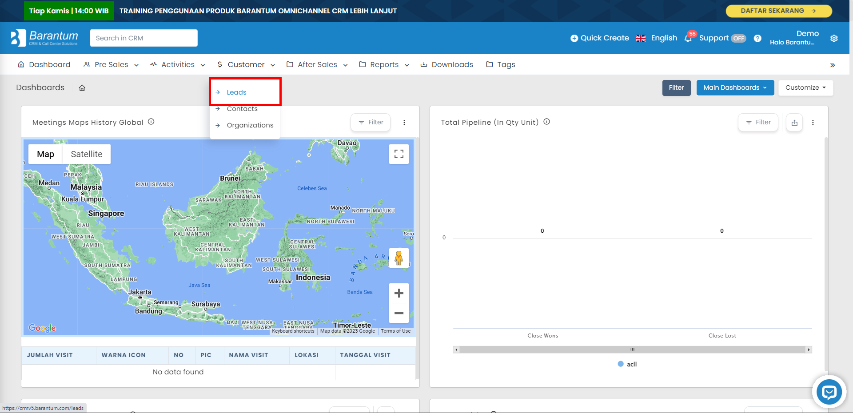Click Filter in Total Pipeline widget
This screenshot has height=413, width=853.
click(x=758, y=122)
